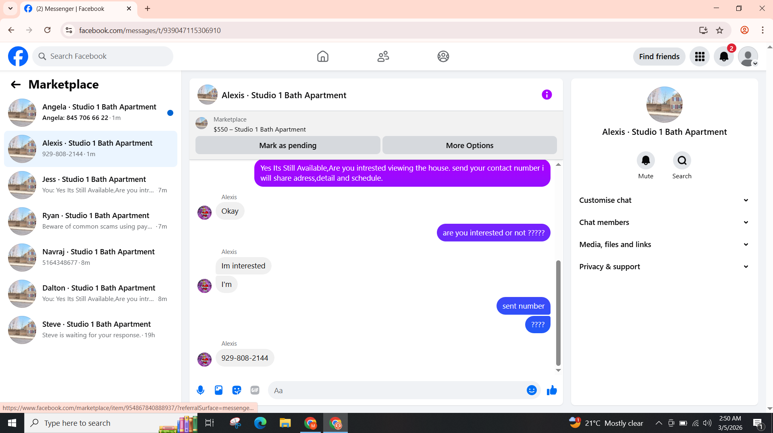The image size is (773, 433).
Task: Click Alexis avatar beside phone number message
Action: tap(204, 359)
